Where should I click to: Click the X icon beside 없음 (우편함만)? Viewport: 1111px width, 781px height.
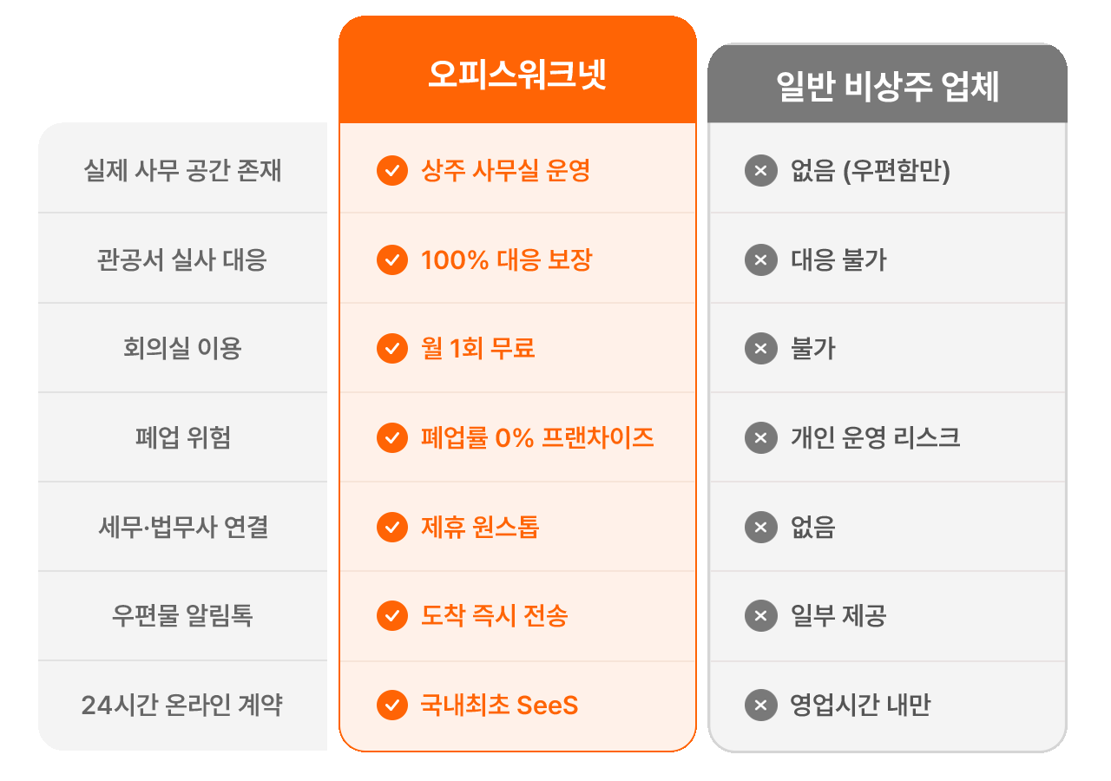tap(761, 170)
